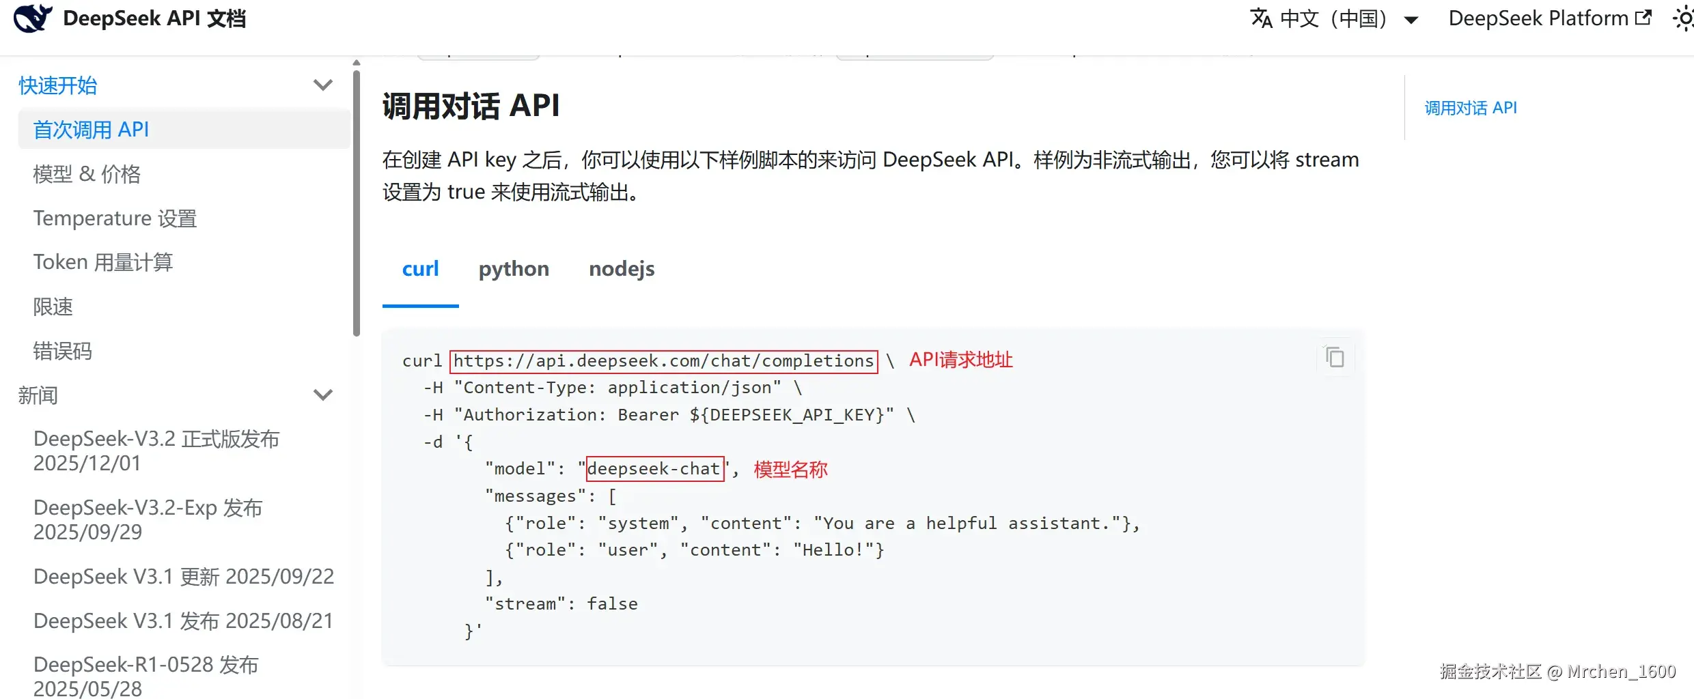This screenshot has width=1694, height=699.
Task: Click the 调用对话 API heading
Action: coord(471,106)
